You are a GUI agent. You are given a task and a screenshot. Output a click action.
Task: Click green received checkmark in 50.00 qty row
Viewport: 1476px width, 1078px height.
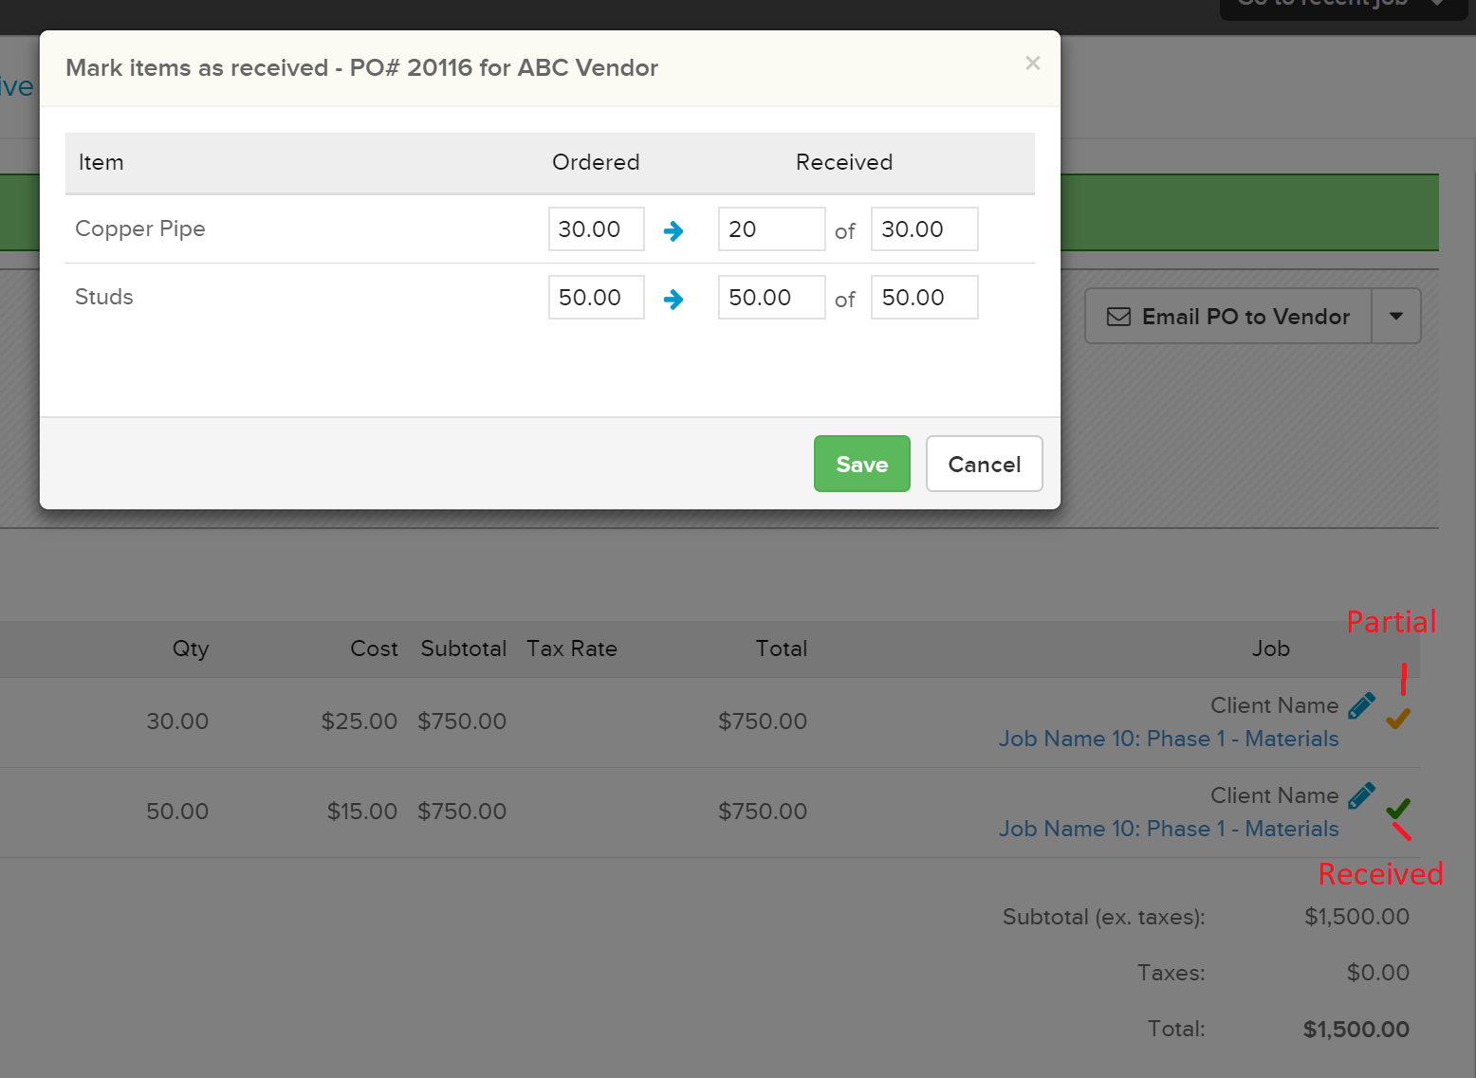[x=1397, y=808]
